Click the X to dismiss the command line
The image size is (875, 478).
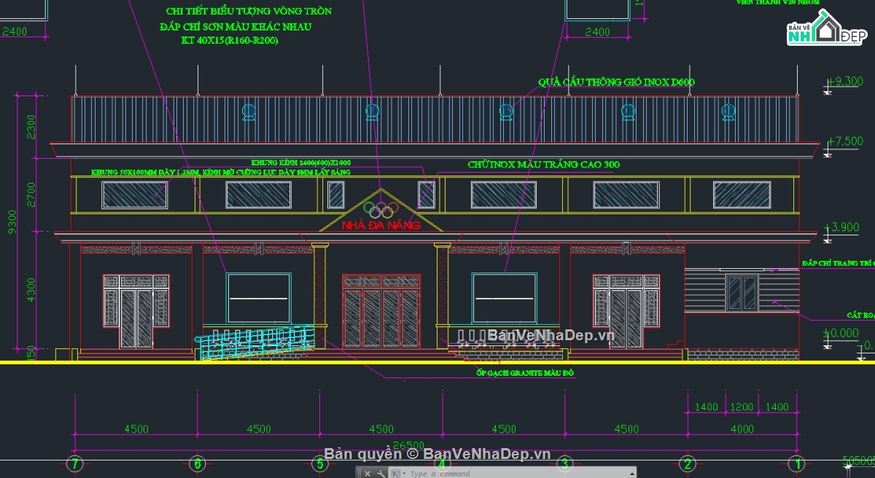367,473
